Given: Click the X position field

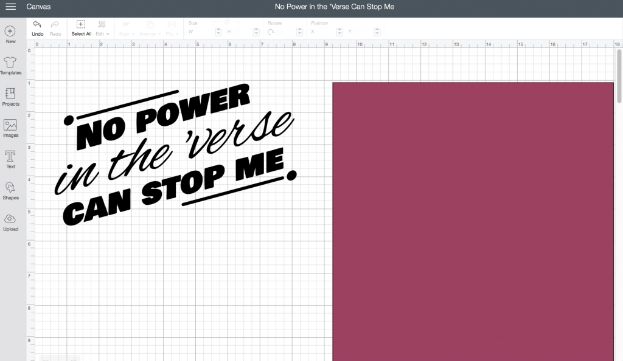Looking at the screenshot, I should click(327, 32).
